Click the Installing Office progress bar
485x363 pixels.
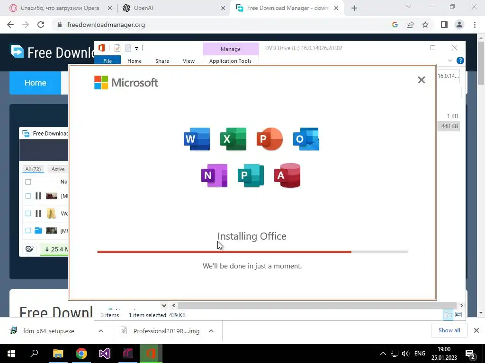(252, 252)
